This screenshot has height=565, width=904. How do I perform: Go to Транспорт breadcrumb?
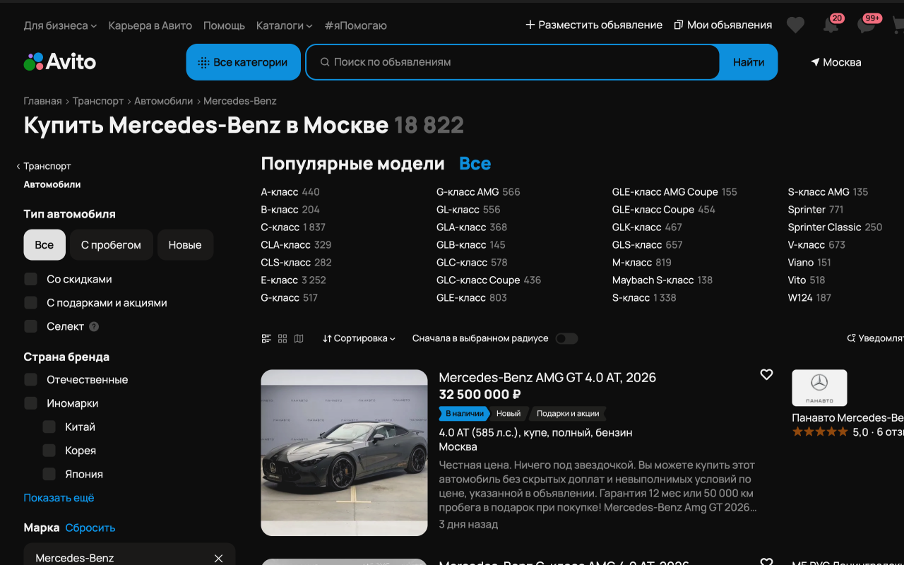98,101
